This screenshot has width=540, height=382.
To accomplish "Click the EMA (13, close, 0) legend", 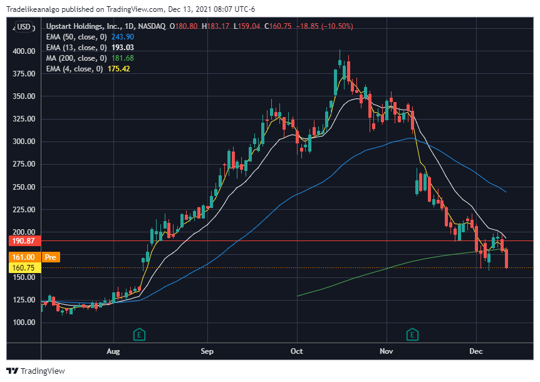I will [76, 48].
